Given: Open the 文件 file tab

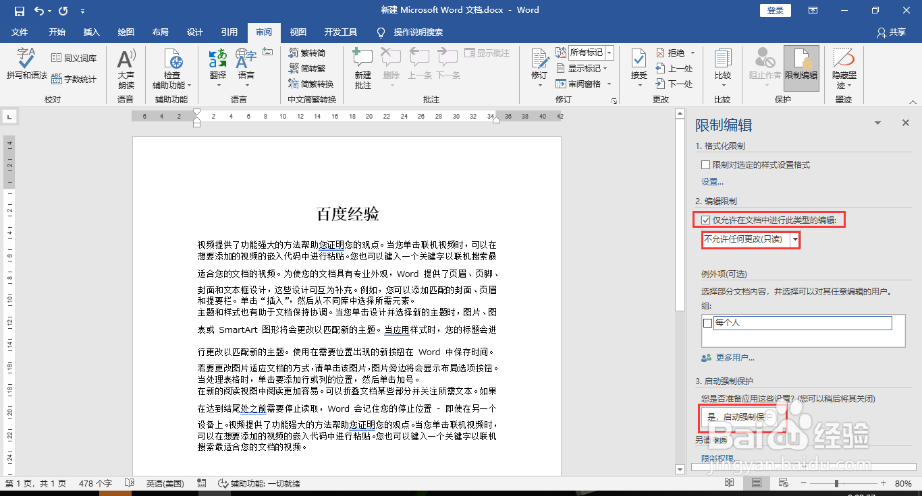Looking at the screenshot, I should coord(20,32).
